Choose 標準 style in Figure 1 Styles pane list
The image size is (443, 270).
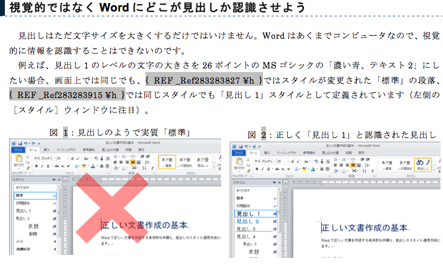pos(35,196)
